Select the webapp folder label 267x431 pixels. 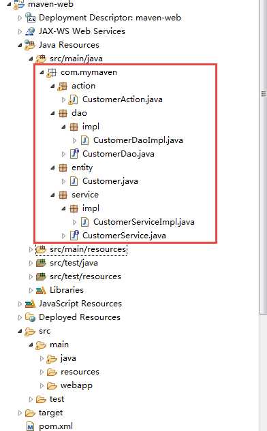[76, 385]
